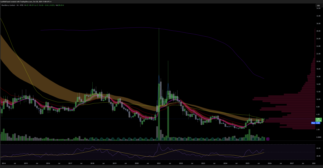The width and height of the screenshot is (323, 168).
Task: Click the 2023 label on time axis
Action: coord(203,163)
